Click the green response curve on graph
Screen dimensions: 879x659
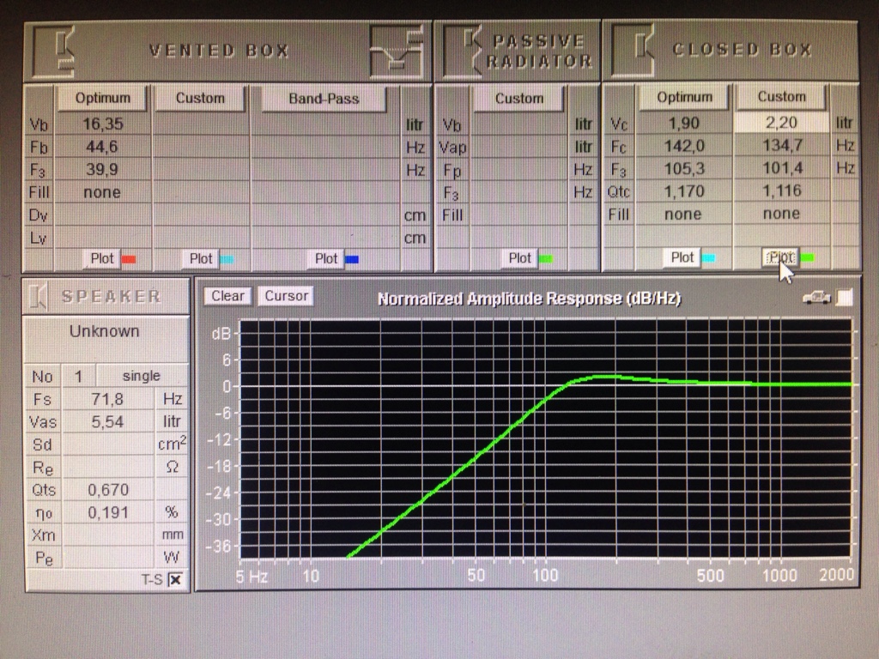click(x=476, y=458)
